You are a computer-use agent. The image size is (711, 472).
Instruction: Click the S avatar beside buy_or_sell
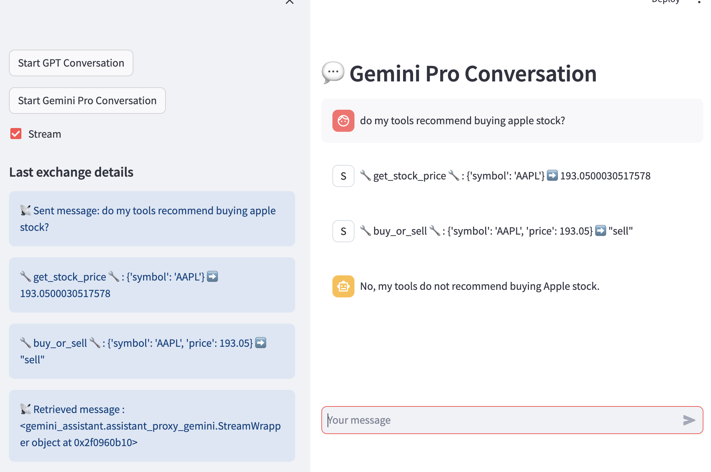coord(343,231)
